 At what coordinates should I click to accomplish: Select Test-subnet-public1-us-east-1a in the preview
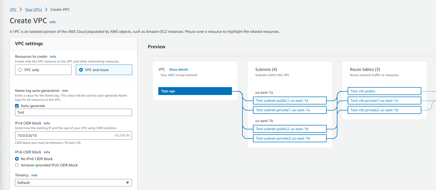(x=290, y=101)
